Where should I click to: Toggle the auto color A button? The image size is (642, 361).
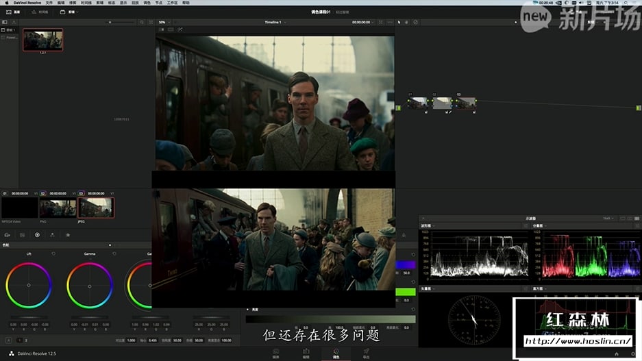pos(8,340)
